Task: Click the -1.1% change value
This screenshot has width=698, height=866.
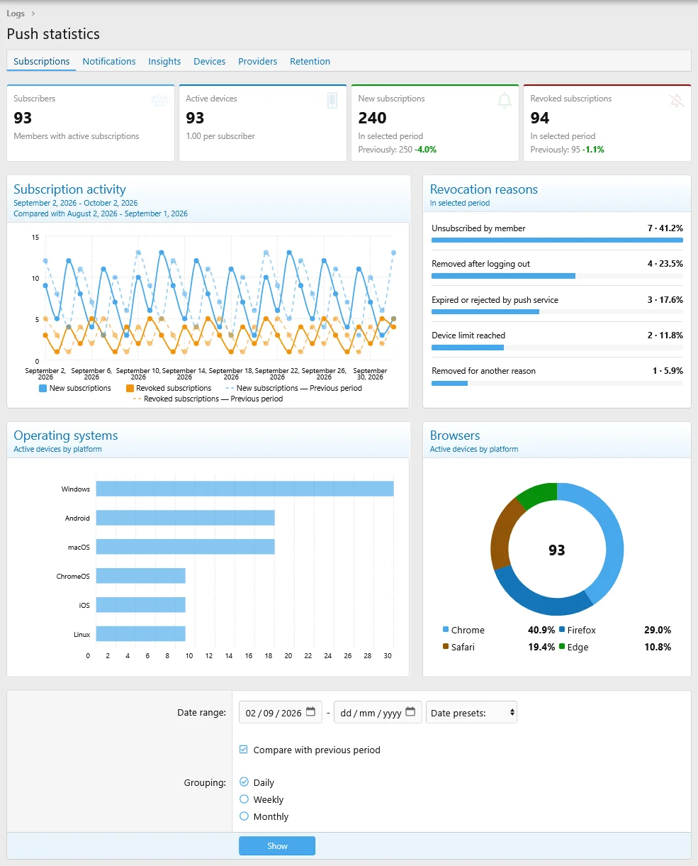Action: coord(594,150)
